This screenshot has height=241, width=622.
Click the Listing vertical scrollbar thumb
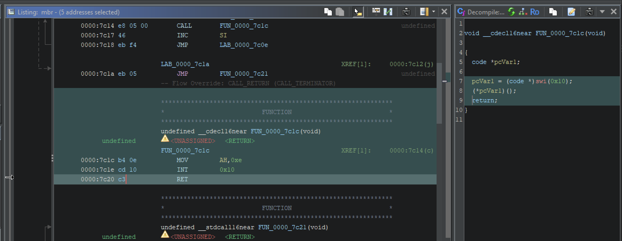pos(439,93)
